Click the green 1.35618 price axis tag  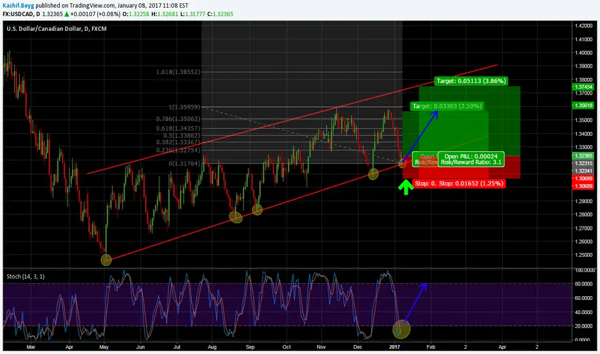(x=583, y=106)
